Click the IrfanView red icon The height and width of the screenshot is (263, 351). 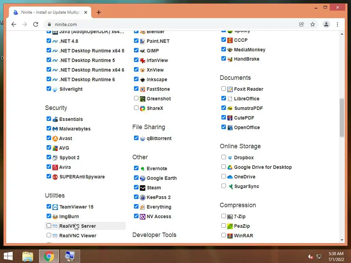tap(143, 61)
